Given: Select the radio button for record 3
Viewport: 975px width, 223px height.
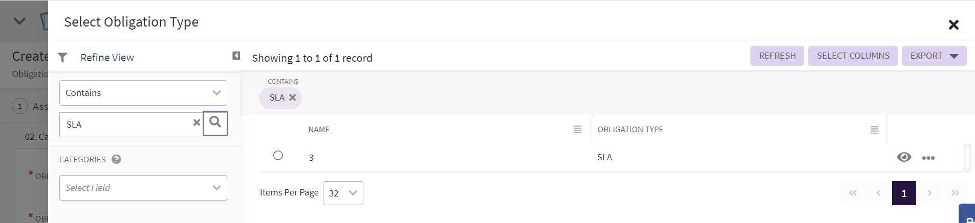Looking at the screenshot, I should tap(278, 156).
